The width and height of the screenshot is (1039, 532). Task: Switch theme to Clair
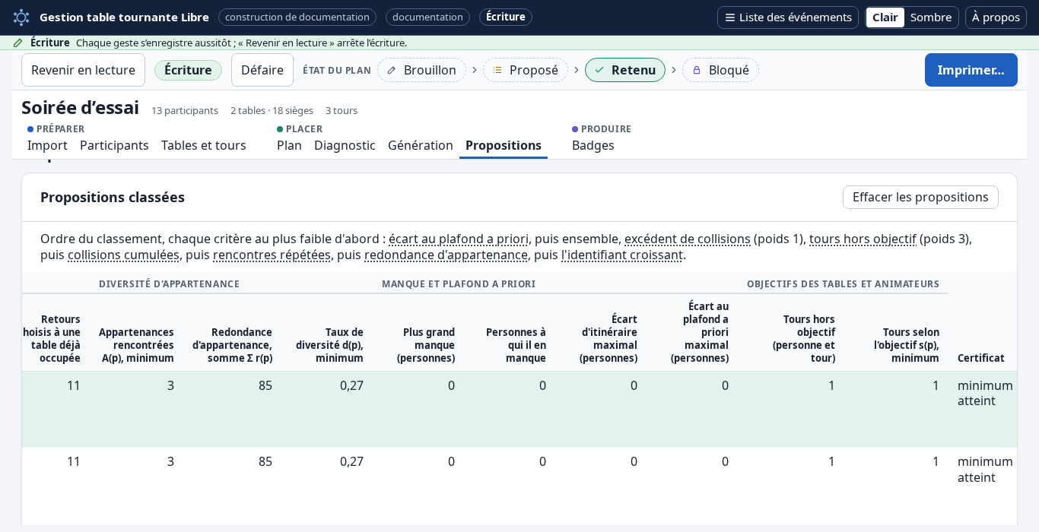pyautogui.click(x=885, y=17)
